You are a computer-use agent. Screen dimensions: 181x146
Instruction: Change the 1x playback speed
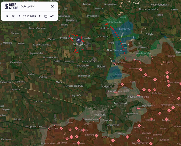coord(13,16)
